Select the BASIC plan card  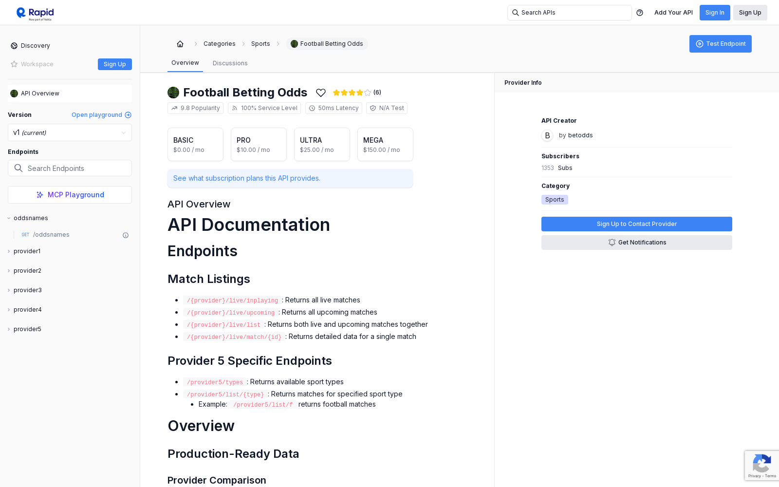click(x=195, y=144)
